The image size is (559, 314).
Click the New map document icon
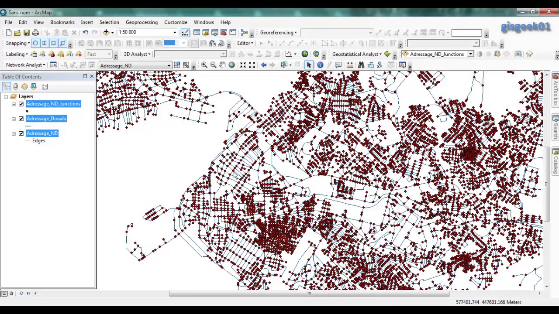coord(8,32)
